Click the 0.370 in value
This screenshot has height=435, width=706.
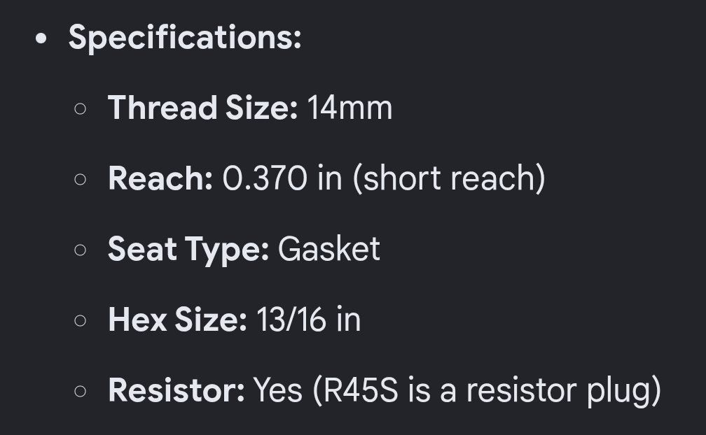point(282,178)
